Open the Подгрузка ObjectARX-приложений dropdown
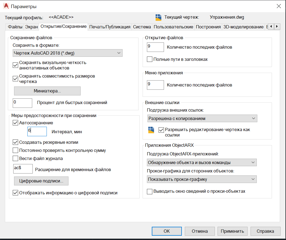 [x=202, y=162]
